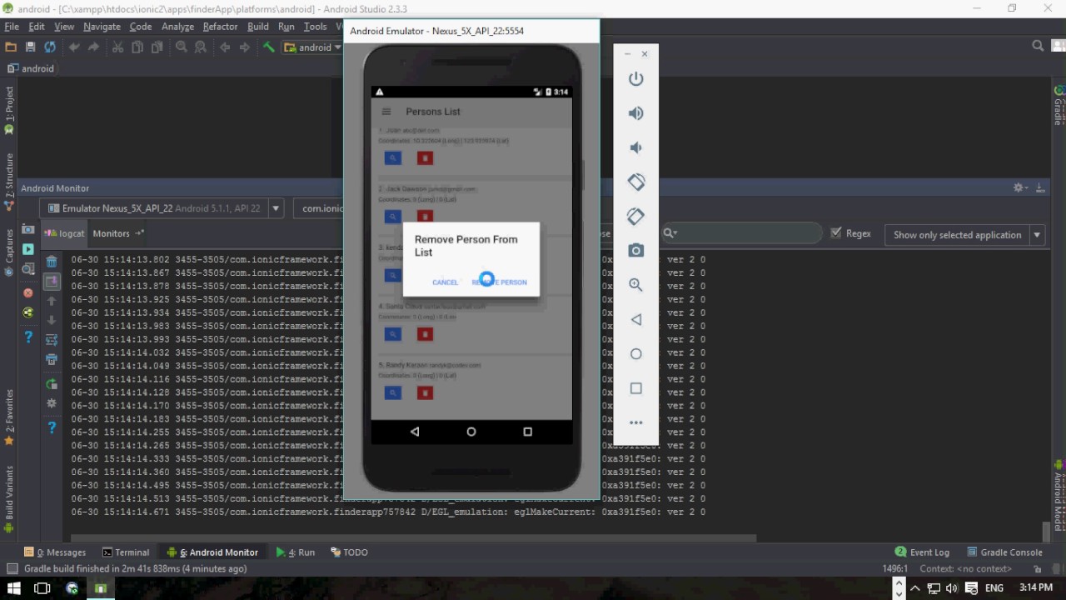This screenshot has height=600, width=1066.
Task: Switch to the logcat tab
Action: click(x=65, y=233)
